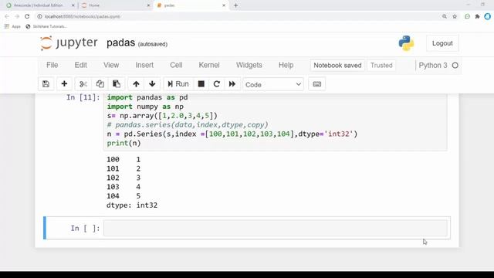494x278 pixels.
Task: Save notebook with the floppy disk icon
Action: pyautogui.click(x=46, y=84)
